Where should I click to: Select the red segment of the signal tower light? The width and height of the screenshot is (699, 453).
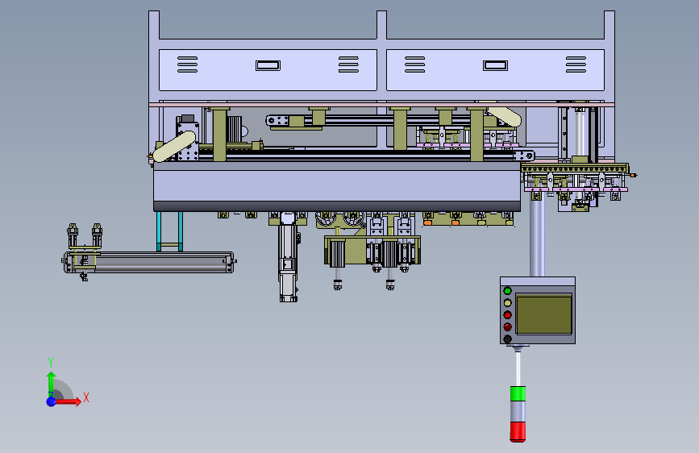click(x=518, y=432)
